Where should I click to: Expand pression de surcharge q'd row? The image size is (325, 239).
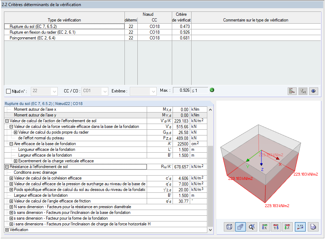pyautogui.click(x=11, y=184)
